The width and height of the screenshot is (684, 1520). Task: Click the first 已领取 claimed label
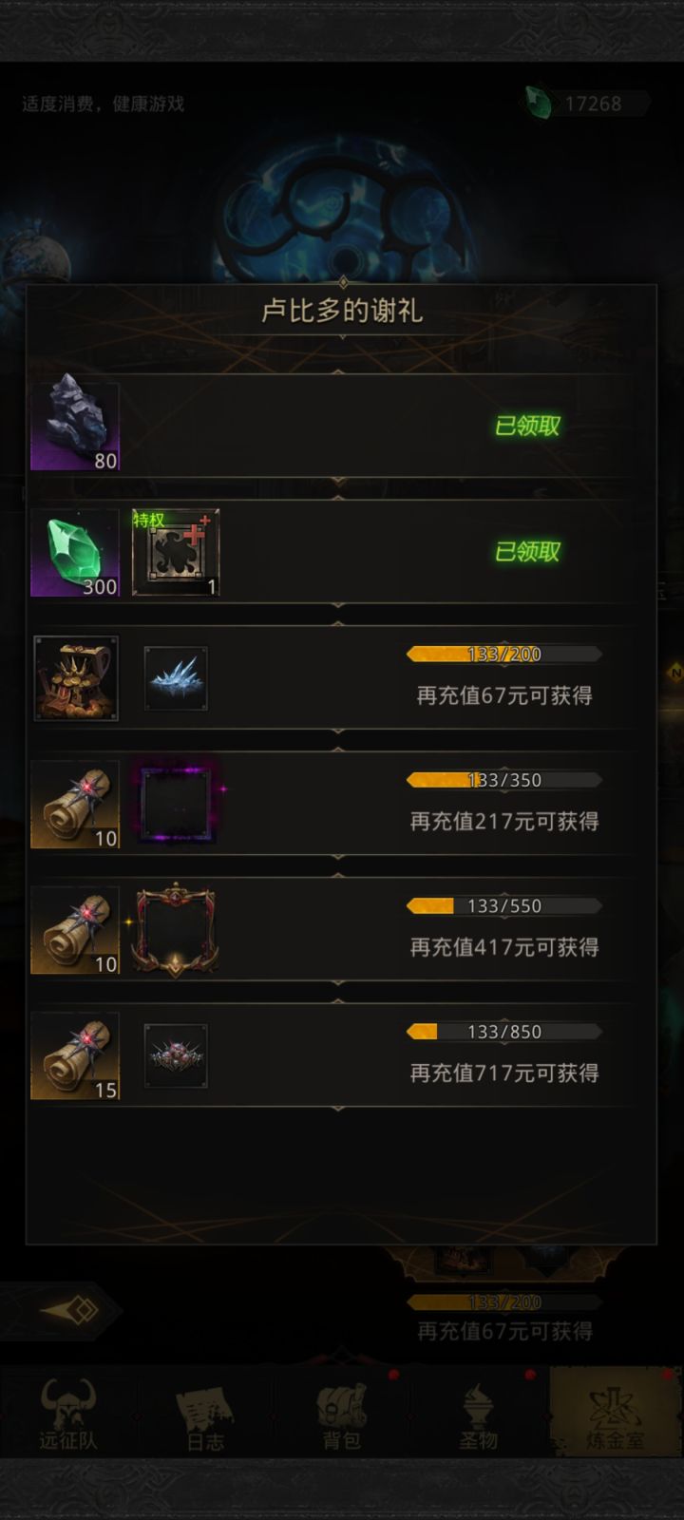click(527, 426)
